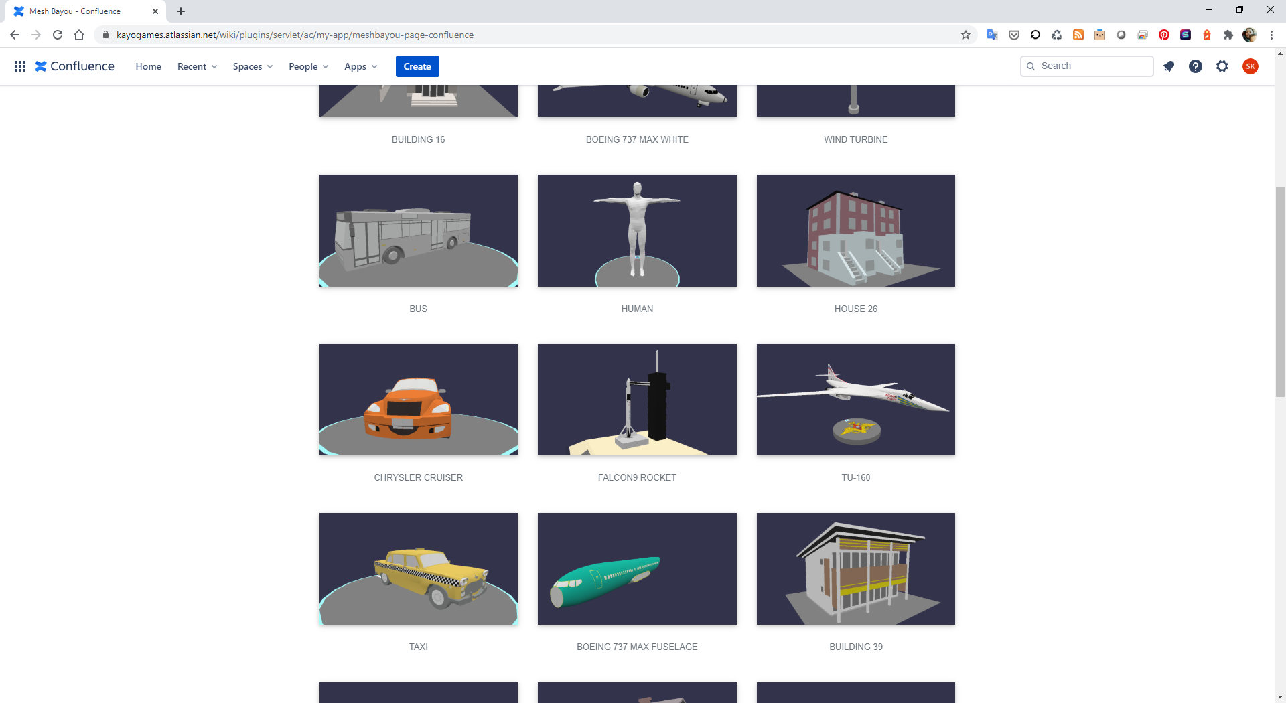
Task: Open the Taxi model thumbnail
Action: click(419, 569)
